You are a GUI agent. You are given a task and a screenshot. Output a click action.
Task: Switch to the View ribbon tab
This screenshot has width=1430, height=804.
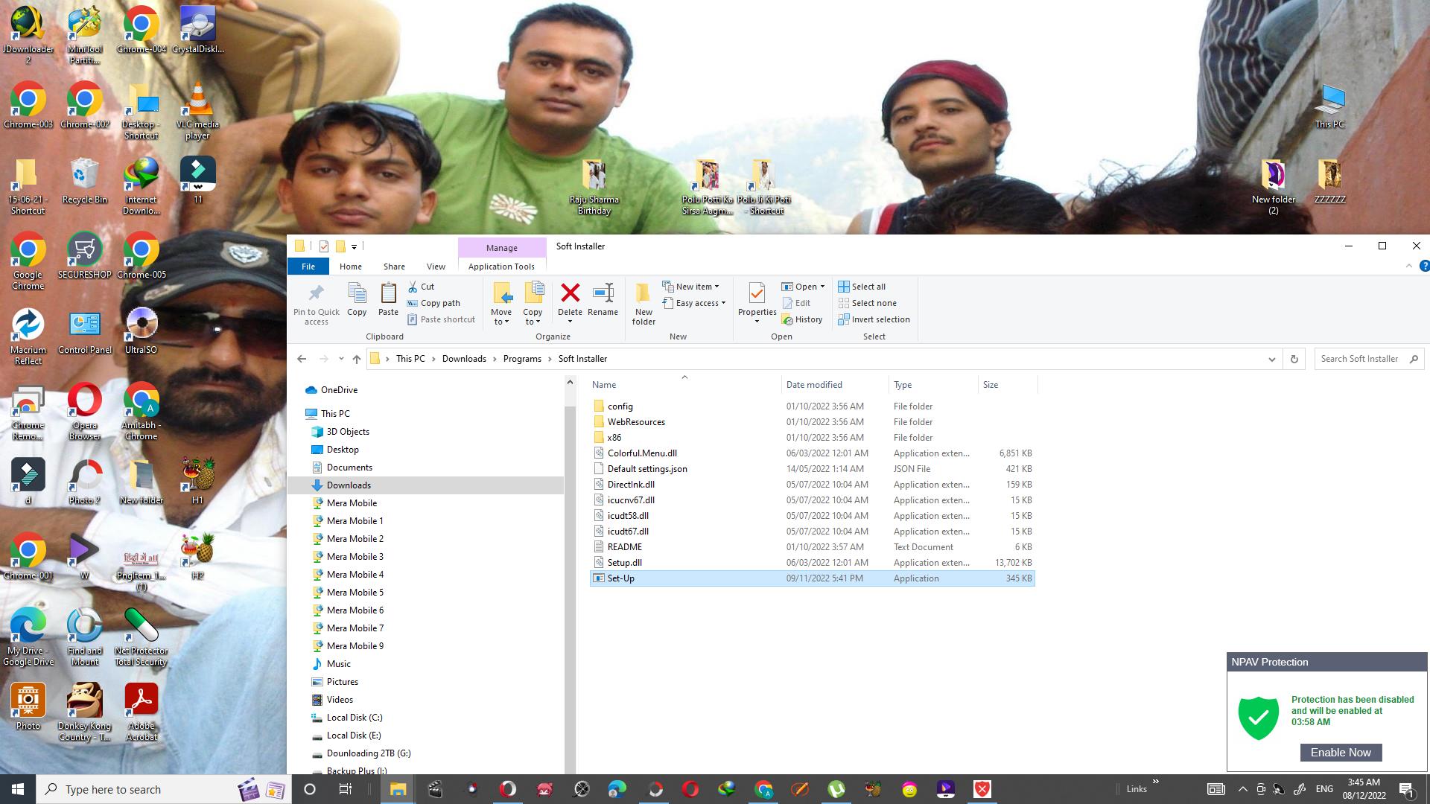coord(436,267)
